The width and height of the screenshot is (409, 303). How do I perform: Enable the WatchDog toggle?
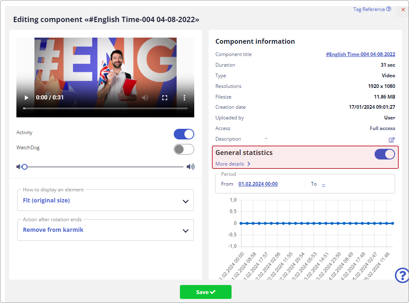coord(184,149)
